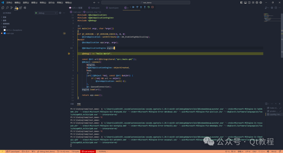Click the green Start Debugging play button
The height and width of the screenshot is (153, 283).
36,13
